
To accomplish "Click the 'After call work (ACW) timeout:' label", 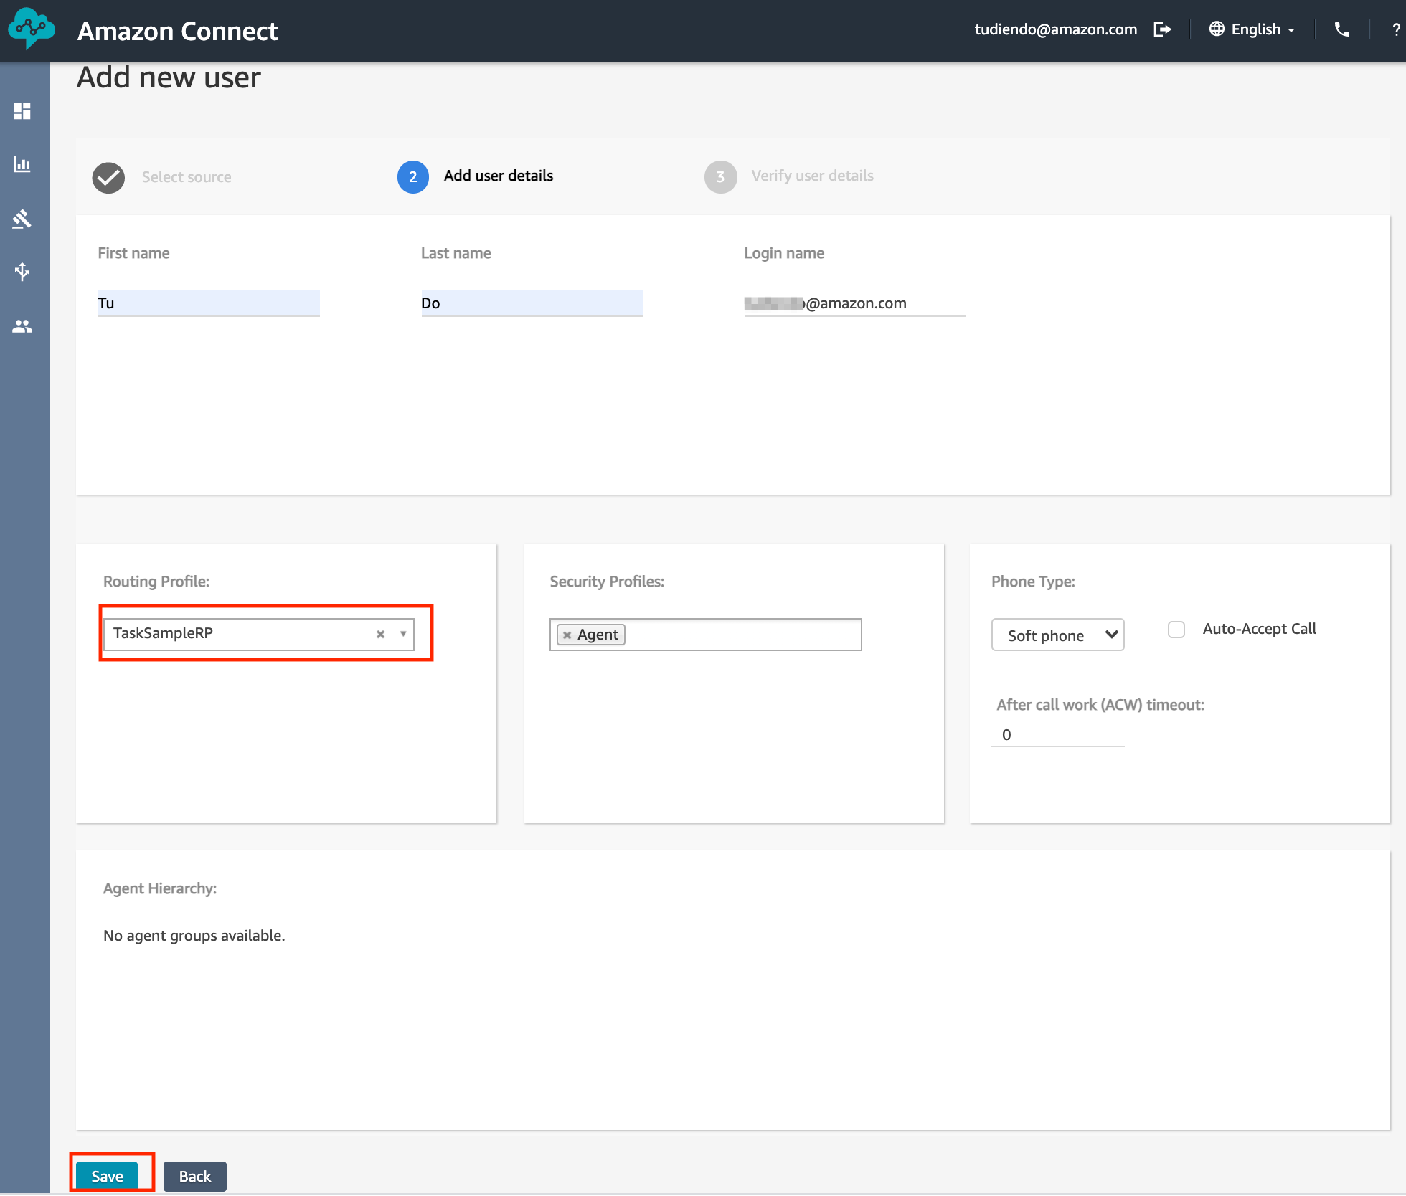I will pos(1100,705).
